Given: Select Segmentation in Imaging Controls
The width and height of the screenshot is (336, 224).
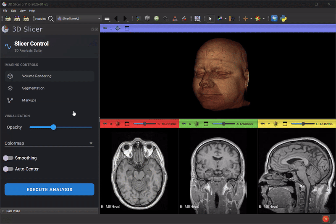Looking at the screenshot, I should [x=33, y=88].
